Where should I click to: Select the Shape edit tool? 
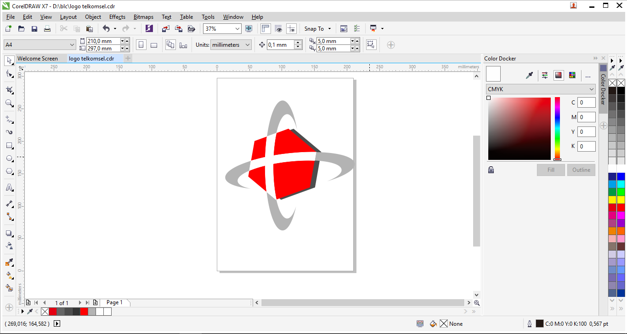pos(9,74)
